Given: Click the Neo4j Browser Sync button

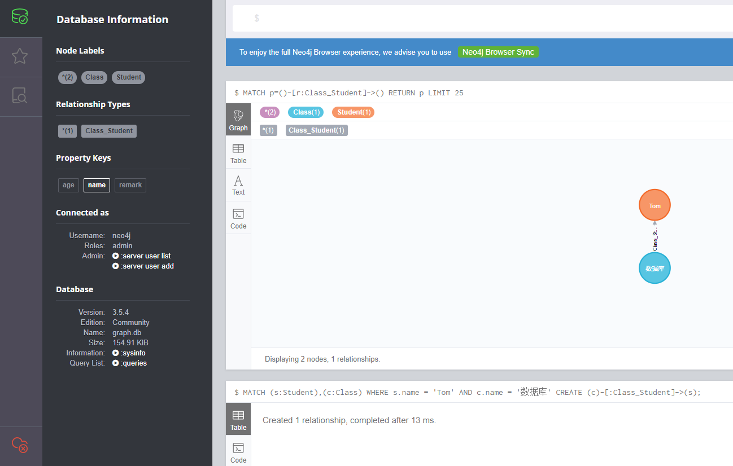Looking at the screenshot, I should [498, 51].
